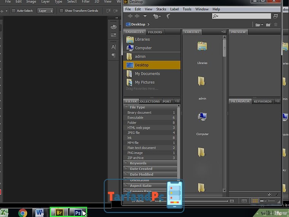Select the Metadata panel tab
This screenshot has height=217, width=289.
pos(240,102)
